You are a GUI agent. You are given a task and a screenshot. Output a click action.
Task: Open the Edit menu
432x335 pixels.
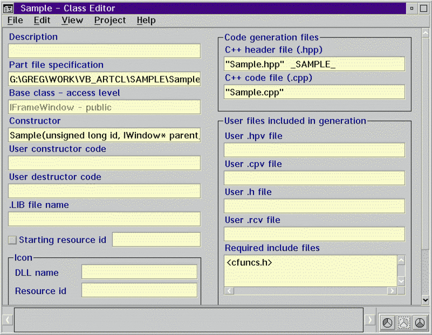pyautogui.click(x=42, y=20)
